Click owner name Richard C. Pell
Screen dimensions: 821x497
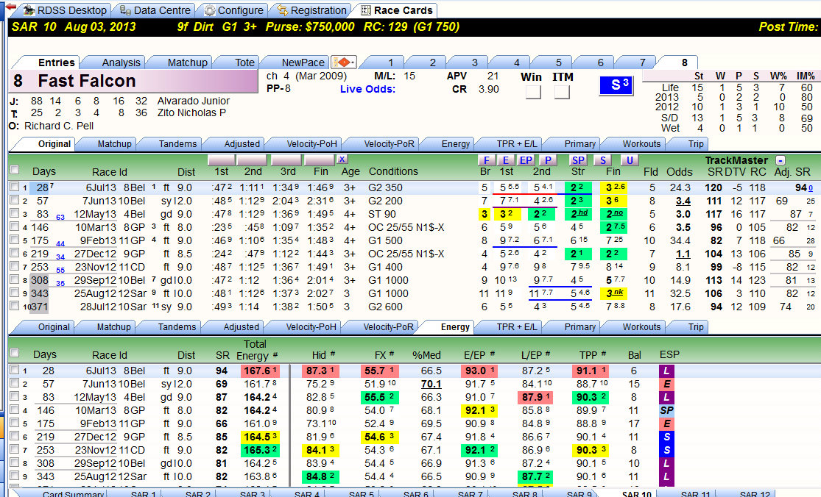click(59, 126)
